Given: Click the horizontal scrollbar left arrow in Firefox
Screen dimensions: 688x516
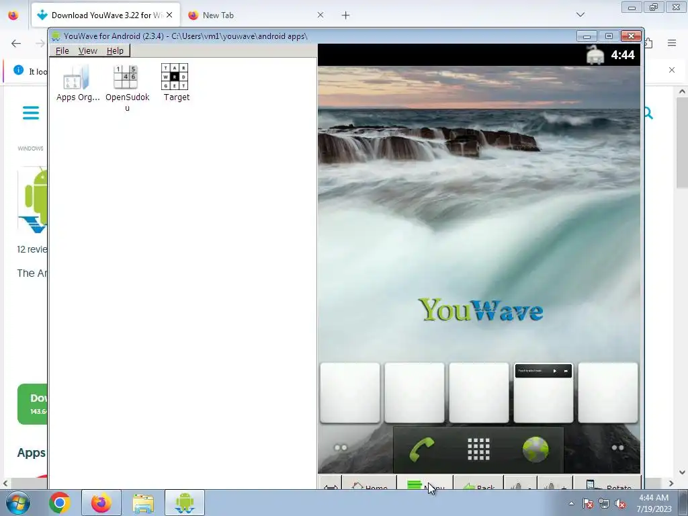Looking at the screenshot, I should point(5,483).
